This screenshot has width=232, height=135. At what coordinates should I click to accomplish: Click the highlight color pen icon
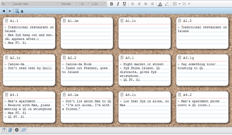click(x=167, y=4)
